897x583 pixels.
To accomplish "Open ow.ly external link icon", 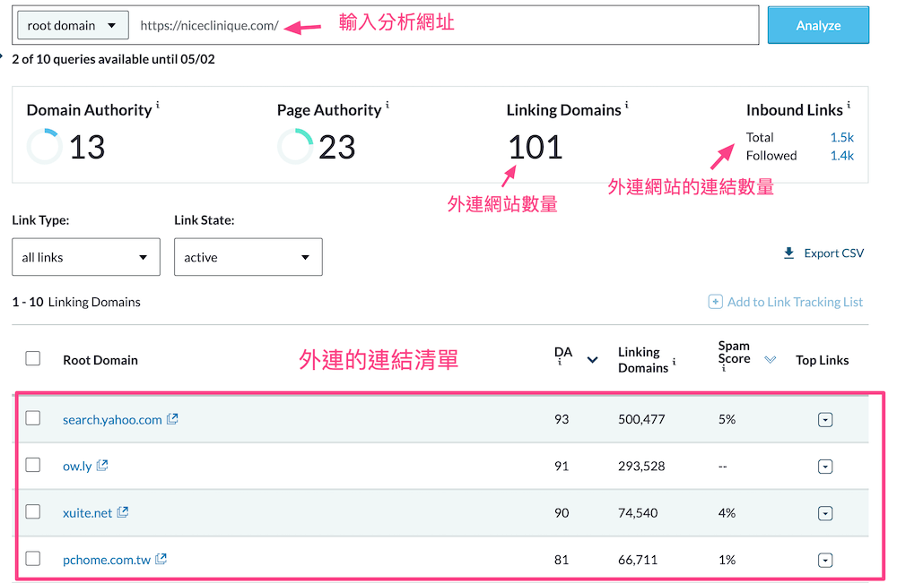I will pyautogui.click(x=102, y=466).
